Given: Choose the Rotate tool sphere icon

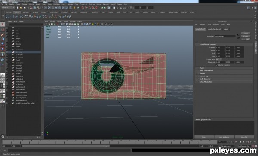Looking at the screenshot, I should [3, 44].
